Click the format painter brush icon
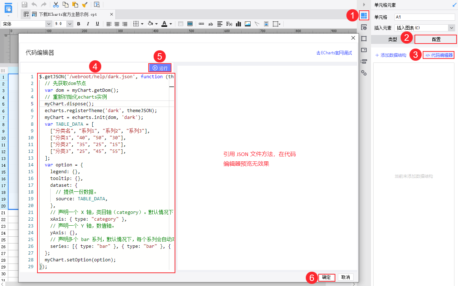The width and height of the screenshot is (458, 286). point(84,5)
